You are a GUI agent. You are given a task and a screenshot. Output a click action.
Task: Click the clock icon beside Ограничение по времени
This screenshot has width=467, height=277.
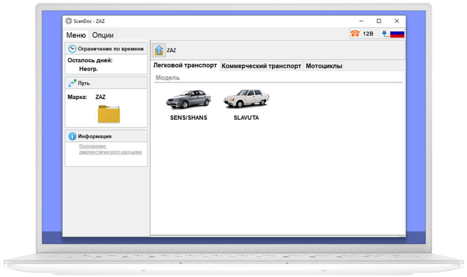(x=72, y=49)
